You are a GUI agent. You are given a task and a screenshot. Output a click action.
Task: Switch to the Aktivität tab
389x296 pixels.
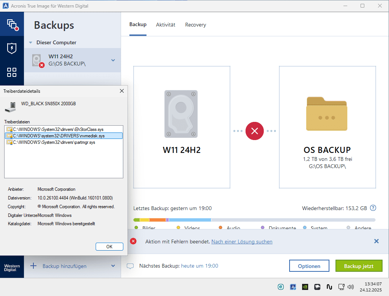click(x=165, y=25)
